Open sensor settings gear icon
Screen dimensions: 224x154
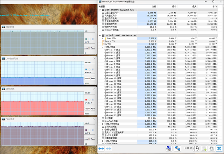pos(212,148)
